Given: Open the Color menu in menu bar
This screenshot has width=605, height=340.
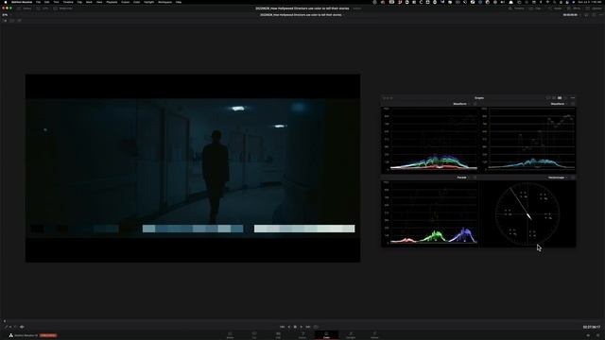Looking at the screenshot, I should coord(136,2).
